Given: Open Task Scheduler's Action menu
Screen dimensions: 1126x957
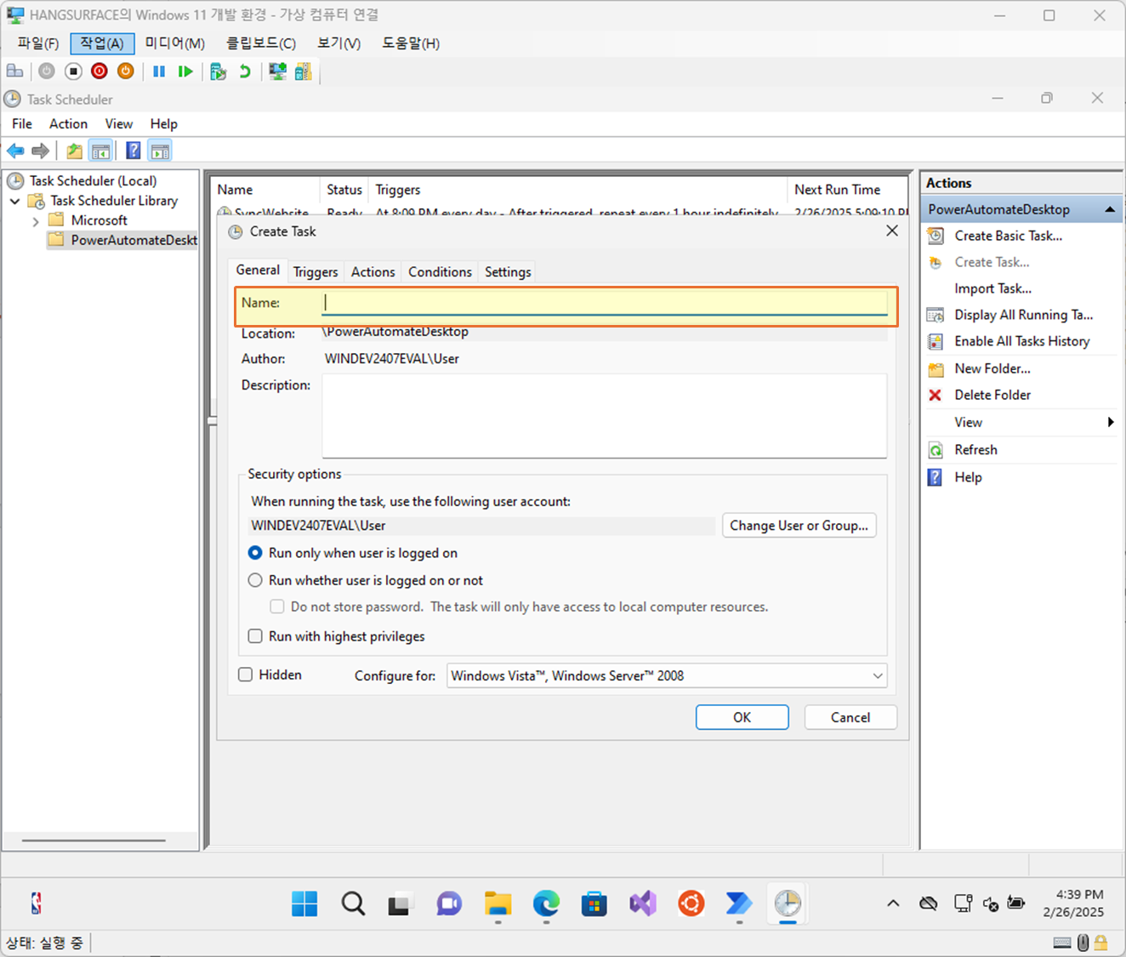Looking at the screenshot, I should (x=68, y=124).
